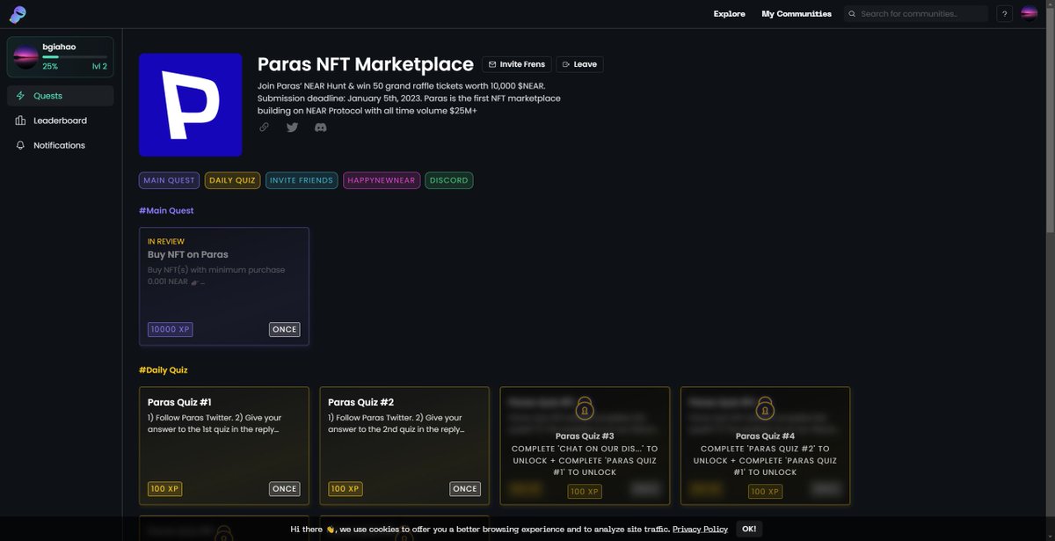
Task: Click Paras NFT Marketplace title
Action: click(x=366, y=64)
